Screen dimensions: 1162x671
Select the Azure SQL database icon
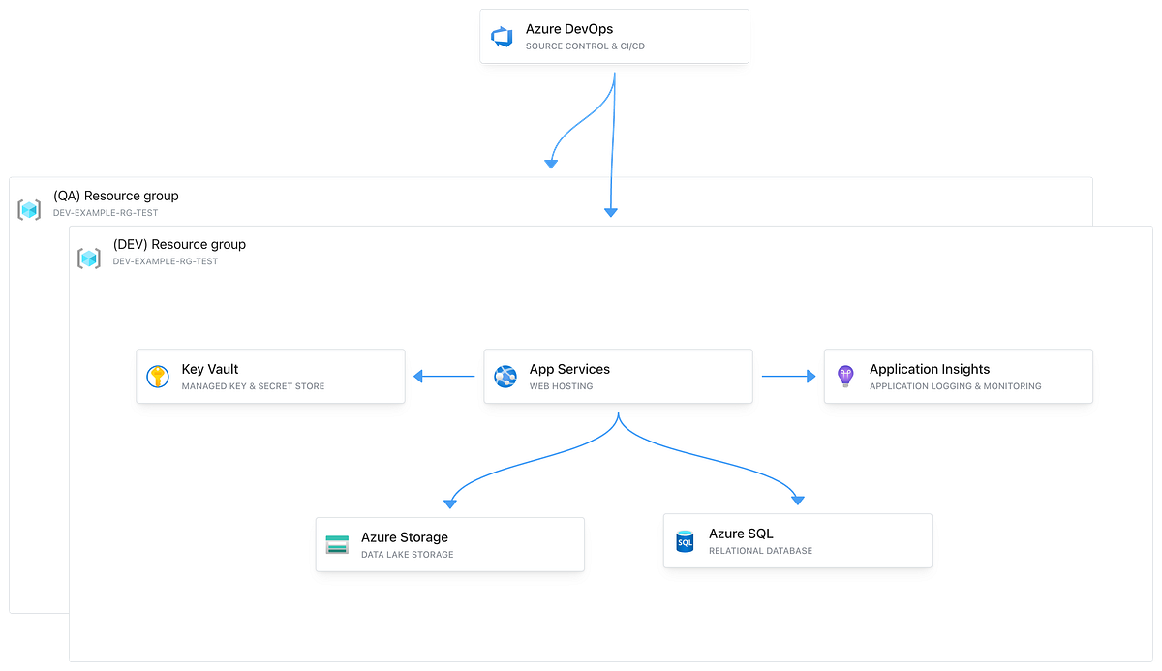click(685, 540)
